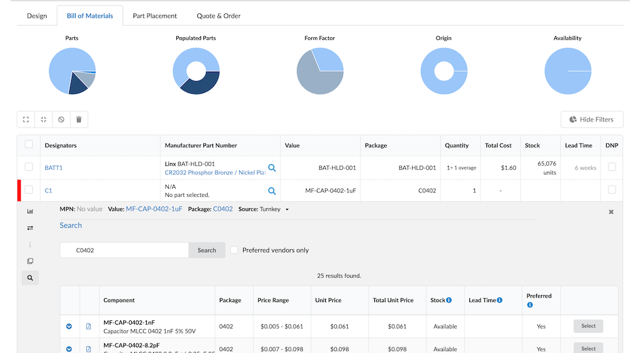Click the trash delete icon
630x353 pixels.
[x=79, y=120]
